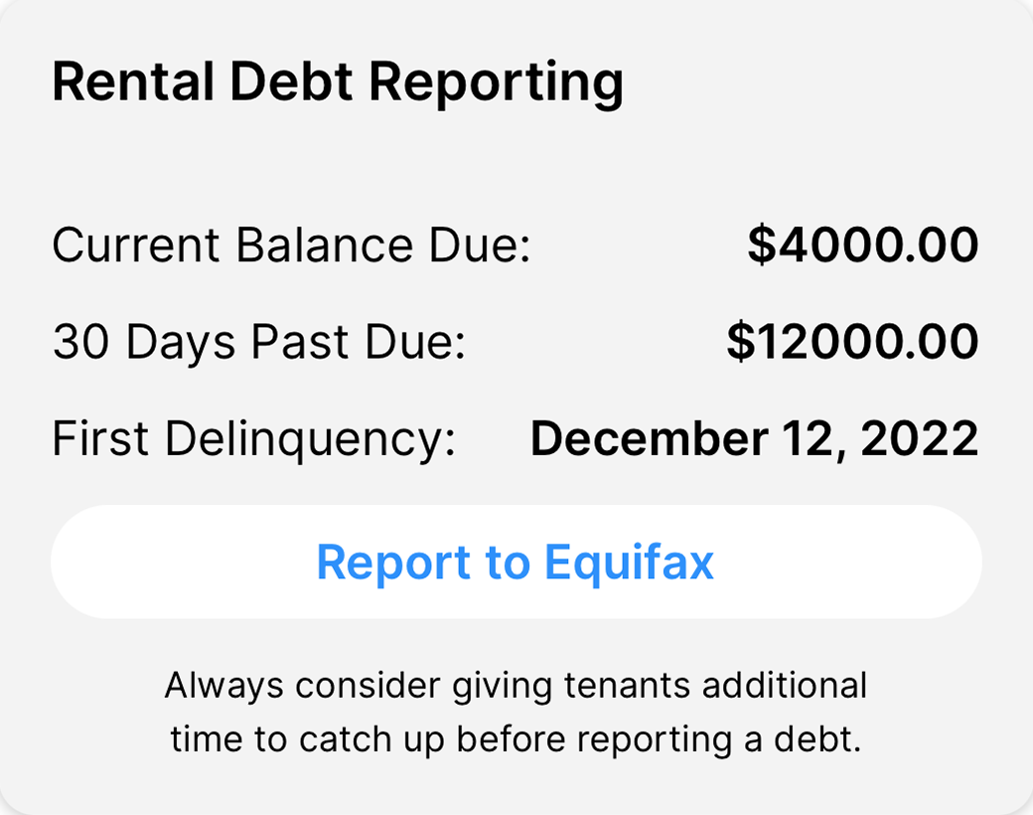Click the Current Balance Due label
Screen dimensions: 1033x815
coord(291,245)
